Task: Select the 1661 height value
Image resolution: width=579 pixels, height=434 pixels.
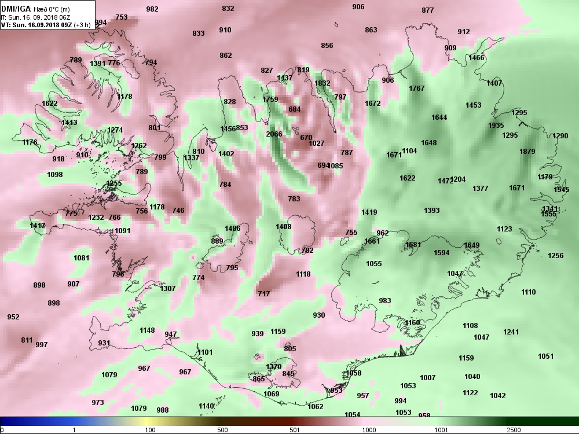Action: pos(372,241)
